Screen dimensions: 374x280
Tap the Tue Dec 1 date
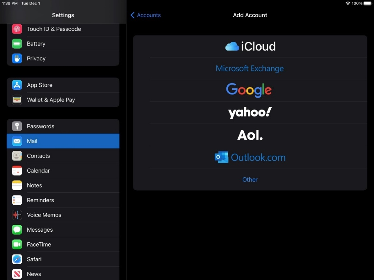[31, 3]
